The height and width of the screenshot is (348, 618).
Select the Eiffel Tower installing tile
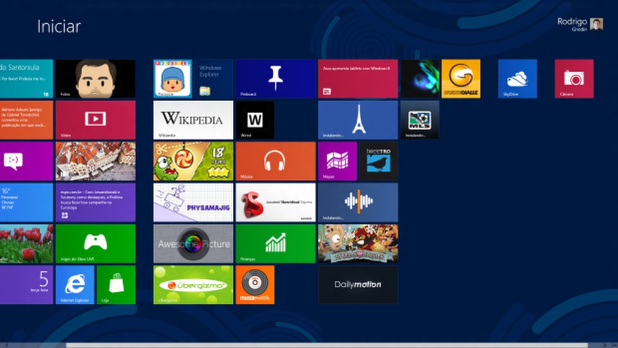tap(358, 120)
